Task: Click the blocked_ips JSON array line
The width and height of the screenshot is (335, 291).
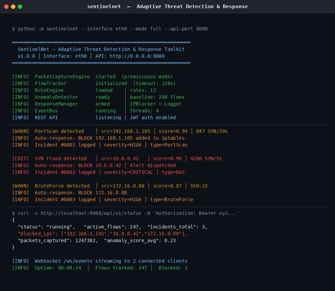Action: coord(103,234)
